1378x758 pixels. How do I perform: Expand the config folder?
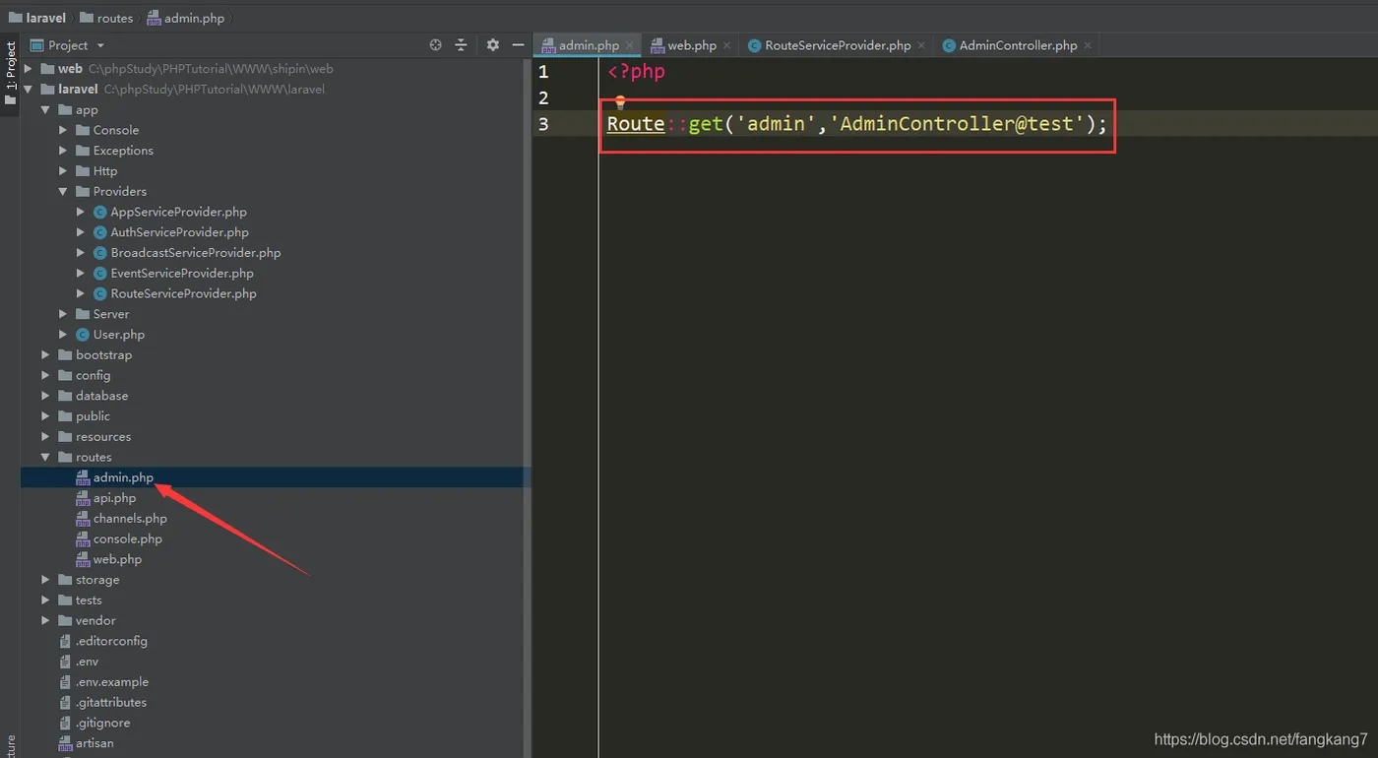45,375
